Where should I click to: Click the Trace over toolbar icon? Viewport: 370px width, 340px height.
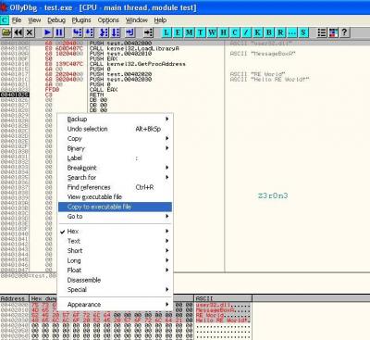tap(116, 32)
